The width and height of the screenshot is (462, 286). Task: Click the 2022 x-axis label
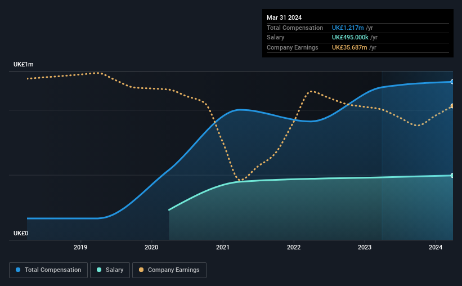294,247
